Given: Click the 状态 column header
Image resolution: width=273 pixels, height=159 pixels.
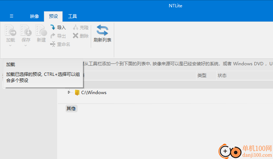Looking at the screenshot, I should [222, 75].
